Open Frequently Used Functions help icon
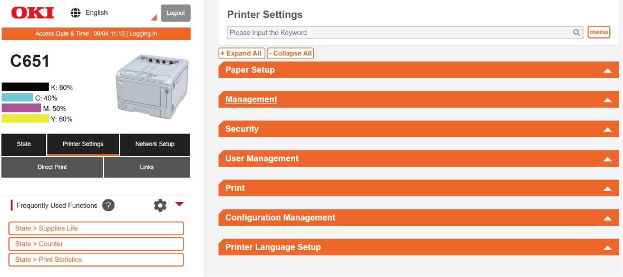This screenshot has height=277, width=623. point(108,205)
